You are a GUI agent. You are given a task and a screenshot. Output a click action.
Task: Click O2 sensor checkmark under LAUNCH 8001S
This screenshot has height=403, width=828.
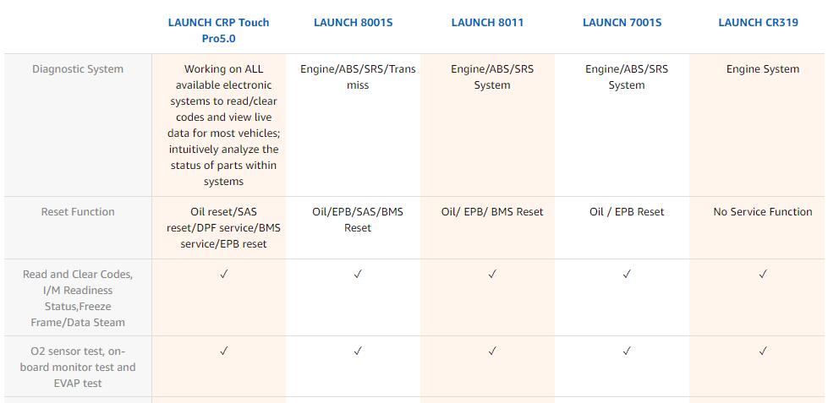358,351
